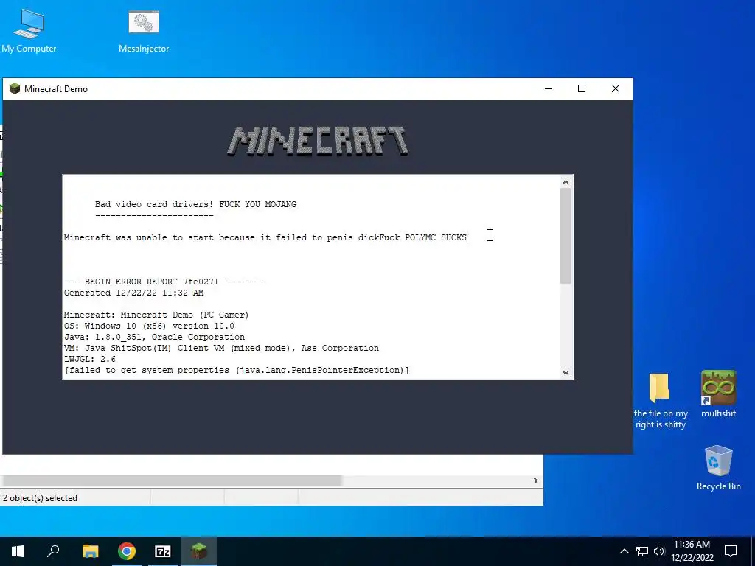
Task: Open the multishit desktop shortcut
Action: pyautogui.click(x=718, y=394)
